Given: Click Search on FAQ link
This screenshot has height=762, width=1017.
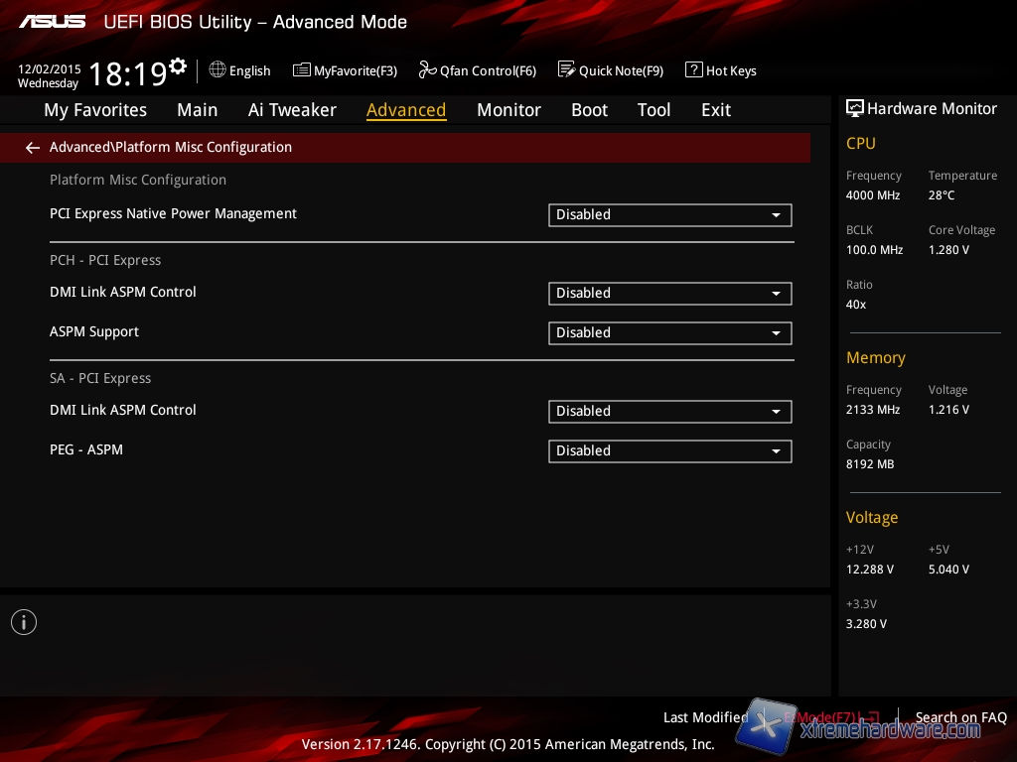Looking at the screenshot, I should 960,717.
